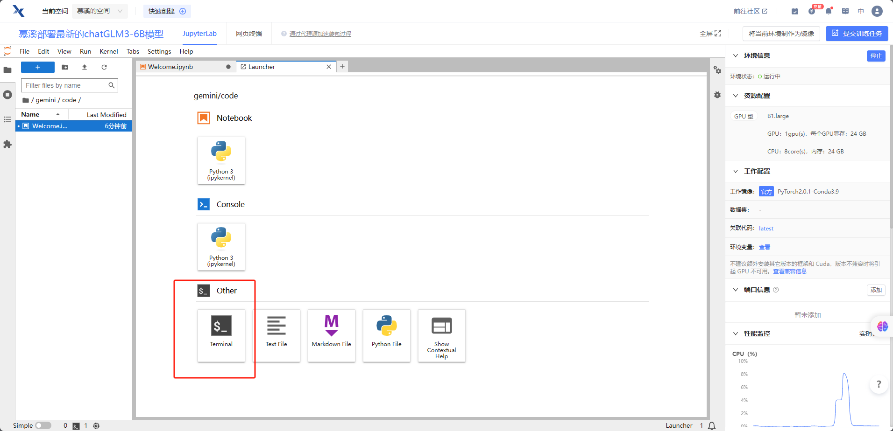Create a new Python File

tap(386, 335)
